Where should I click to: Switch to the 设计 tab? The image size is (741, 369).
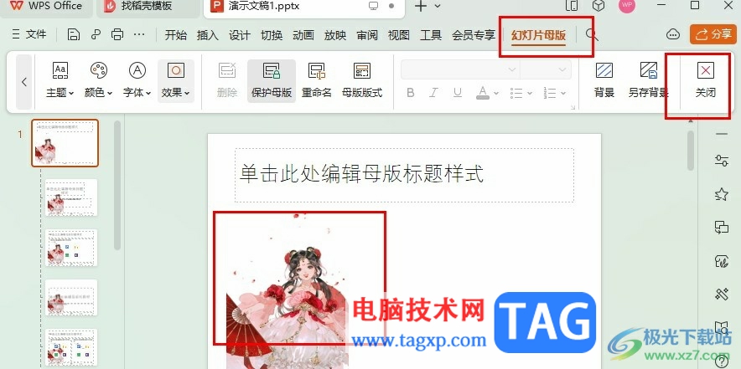pos(240,35)
